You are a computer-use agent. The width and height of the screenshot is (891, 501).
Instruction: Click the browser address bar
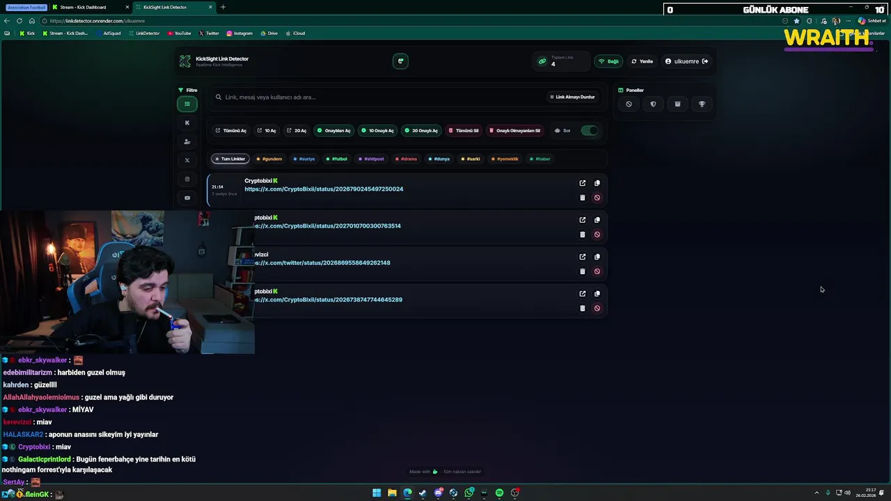411,21
